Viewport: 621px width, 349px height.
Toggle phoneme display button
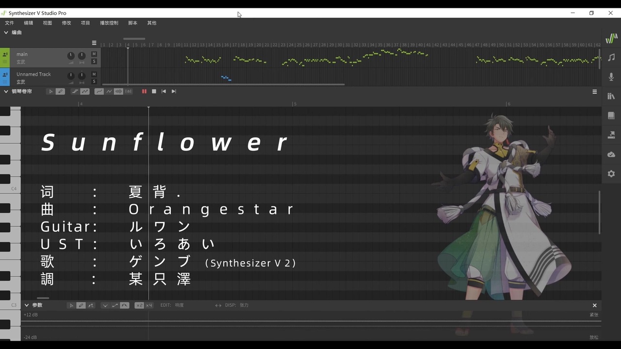click(129, 91)
